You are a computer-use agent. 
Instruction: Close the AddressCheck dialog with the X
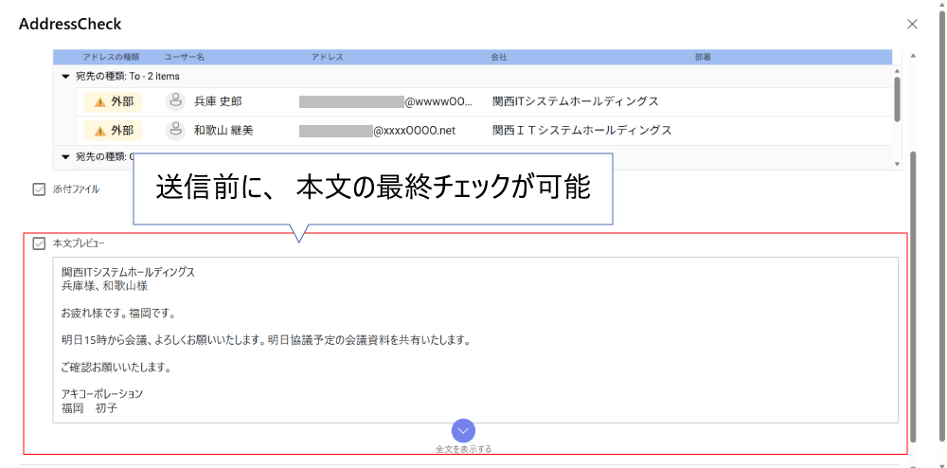pyautogui.click(x=912, y=24)
